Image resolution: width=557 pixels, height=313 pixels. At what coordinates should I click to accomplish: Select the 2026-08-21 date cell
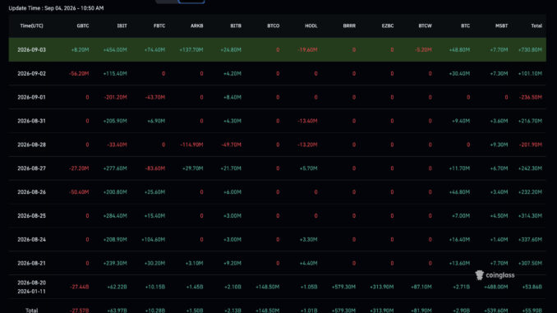(x=31, y=263)
